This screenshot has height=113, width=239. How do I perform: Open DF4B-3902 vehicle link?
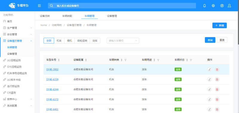[52, 69]
